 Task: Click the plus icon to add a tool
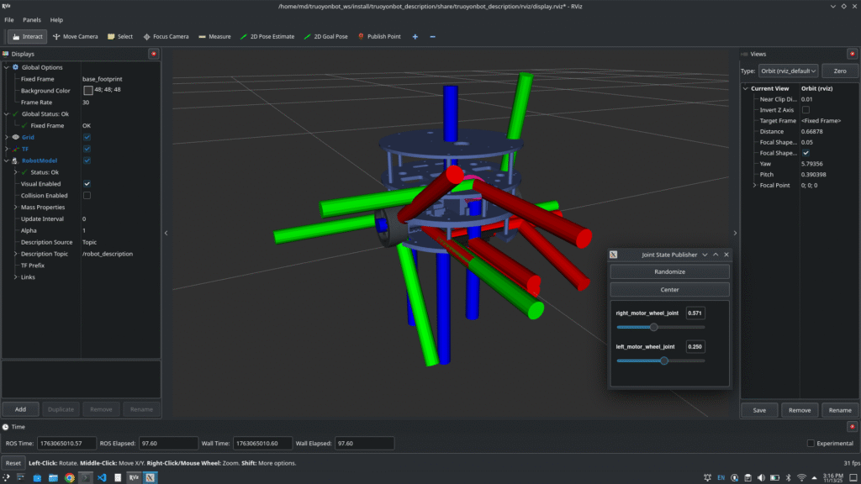pyautogui.click(x=415, y=37)
